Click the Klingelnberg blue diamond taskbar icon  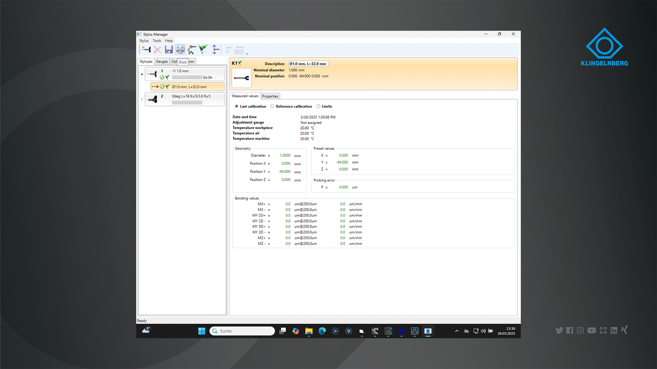coord(401,331)
